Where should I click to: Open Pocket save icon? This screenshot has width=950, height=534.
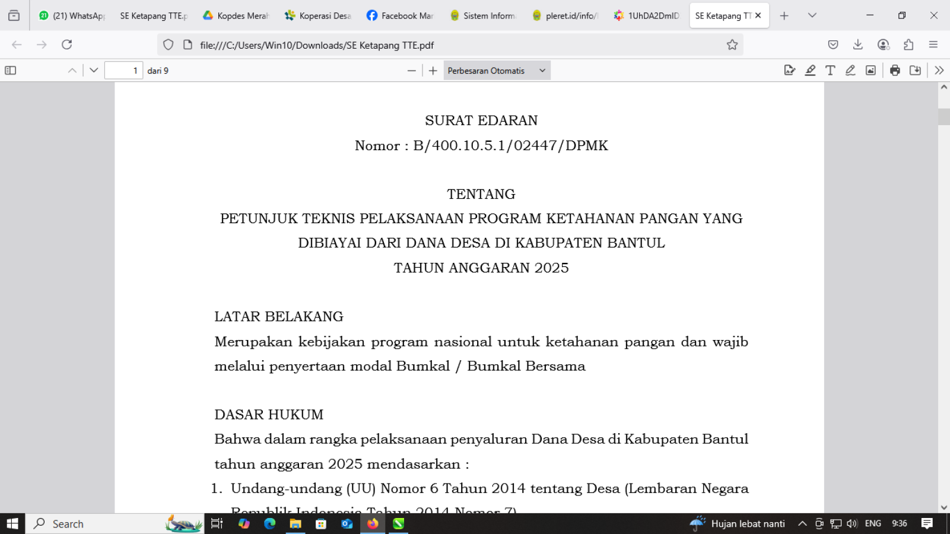pos(833,44)
